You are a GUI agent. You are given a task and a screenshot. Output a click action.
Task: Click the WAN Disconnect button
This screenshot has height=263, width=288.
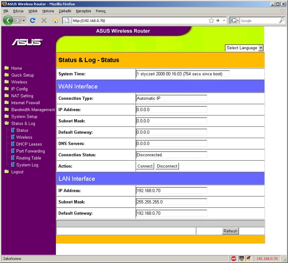[167, 166]
